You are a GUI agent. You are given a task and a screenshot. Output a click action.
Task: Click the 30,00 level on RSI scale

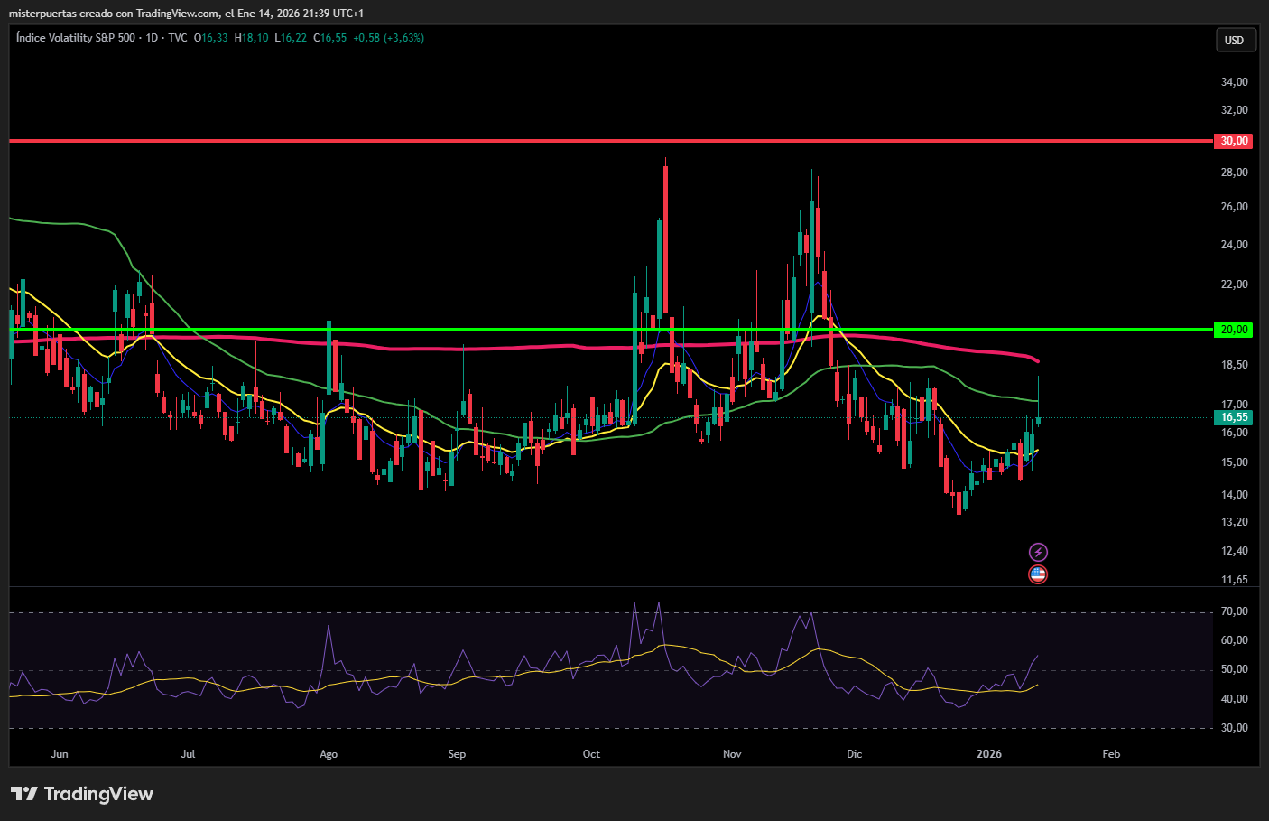(x=1234, y=728)
